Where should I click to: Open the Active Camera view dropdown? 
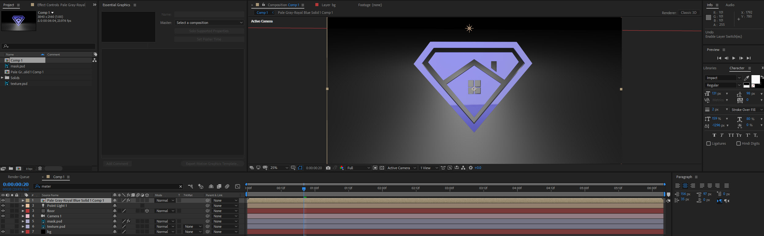coord(401,168)
